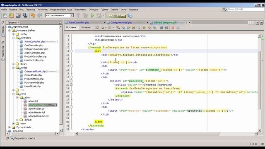The height and width of the screenshot is (149, 265).
Task: Click the memory usage bar
Action: [x=116, y=16]
